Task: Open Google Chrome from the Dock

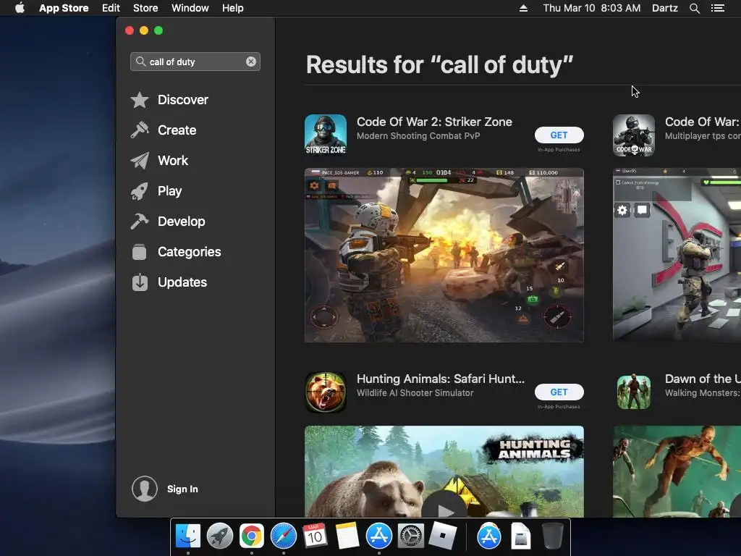Action: (251, 536)
